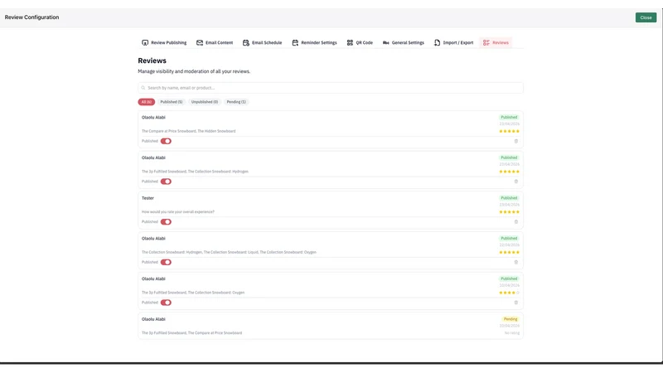Click the "No rating" label on pending review
Image resolution: width=663 pixels, height=373 pixels.
[512, 333]
